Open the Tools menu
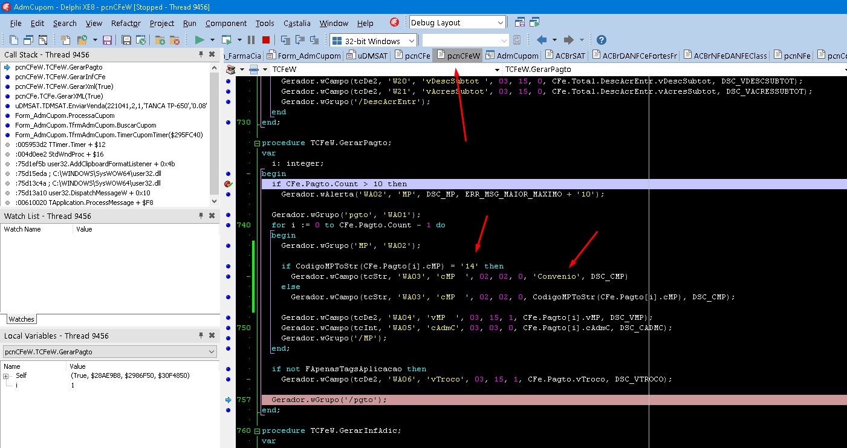Viewport: 847px width, 448px height. pos(265,23)
